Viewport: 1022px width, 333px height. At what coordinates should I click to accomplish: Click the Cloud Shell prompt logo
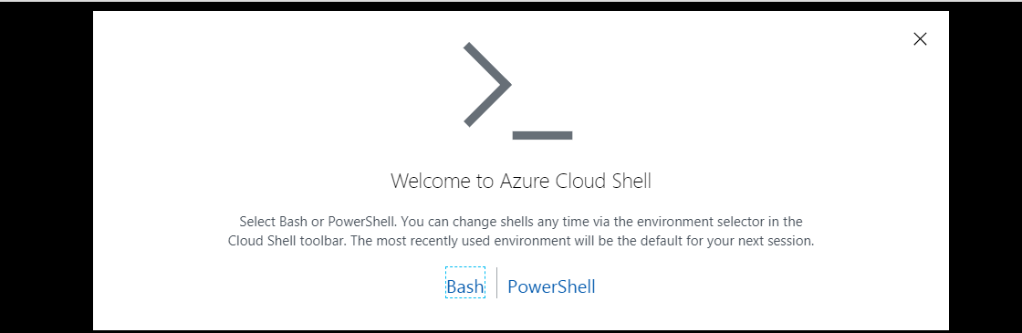(517, 91)
